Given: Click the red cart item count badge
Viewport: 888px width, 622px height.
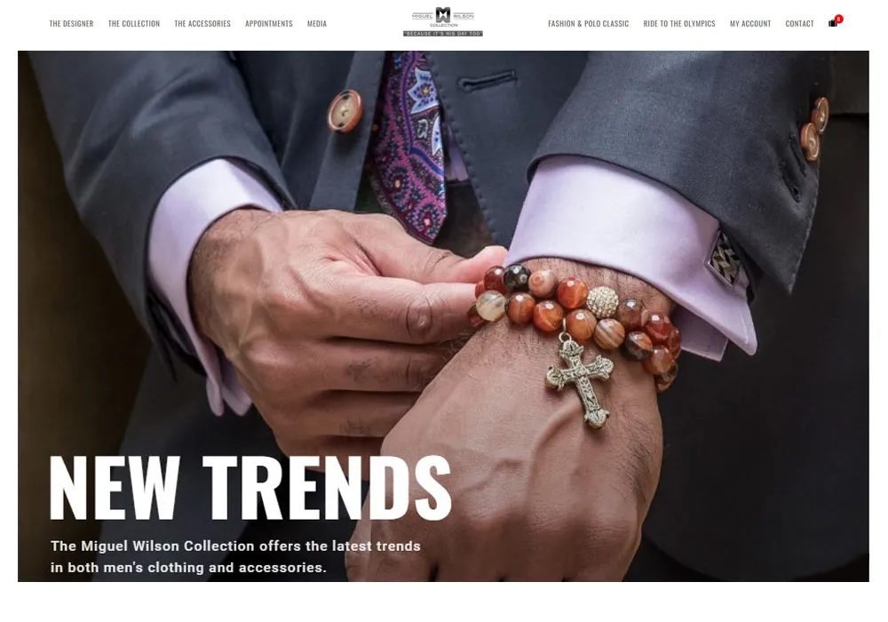Looking at the screenshot, I should 839,20.
